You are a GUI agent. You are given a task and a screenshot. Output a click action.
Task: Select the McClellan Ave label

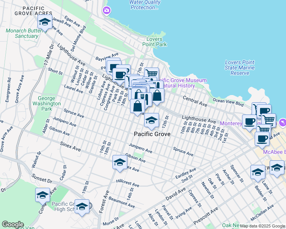pyautogui.click(x=262, y=213)
